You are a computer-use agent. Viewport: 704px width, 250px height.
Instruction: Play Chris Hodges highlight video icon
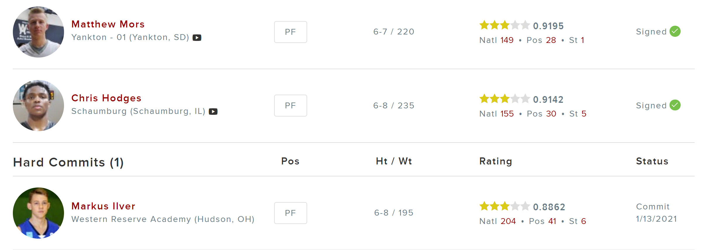point(213,112)
